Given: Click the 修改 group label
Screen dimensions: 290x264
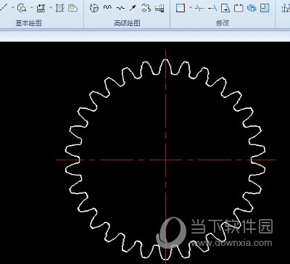Looking at the screenshot, I should [223, 23].
